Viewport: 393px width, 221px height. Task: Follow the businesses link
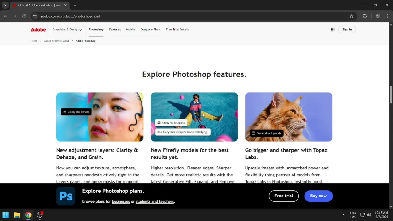click(121, 202)
